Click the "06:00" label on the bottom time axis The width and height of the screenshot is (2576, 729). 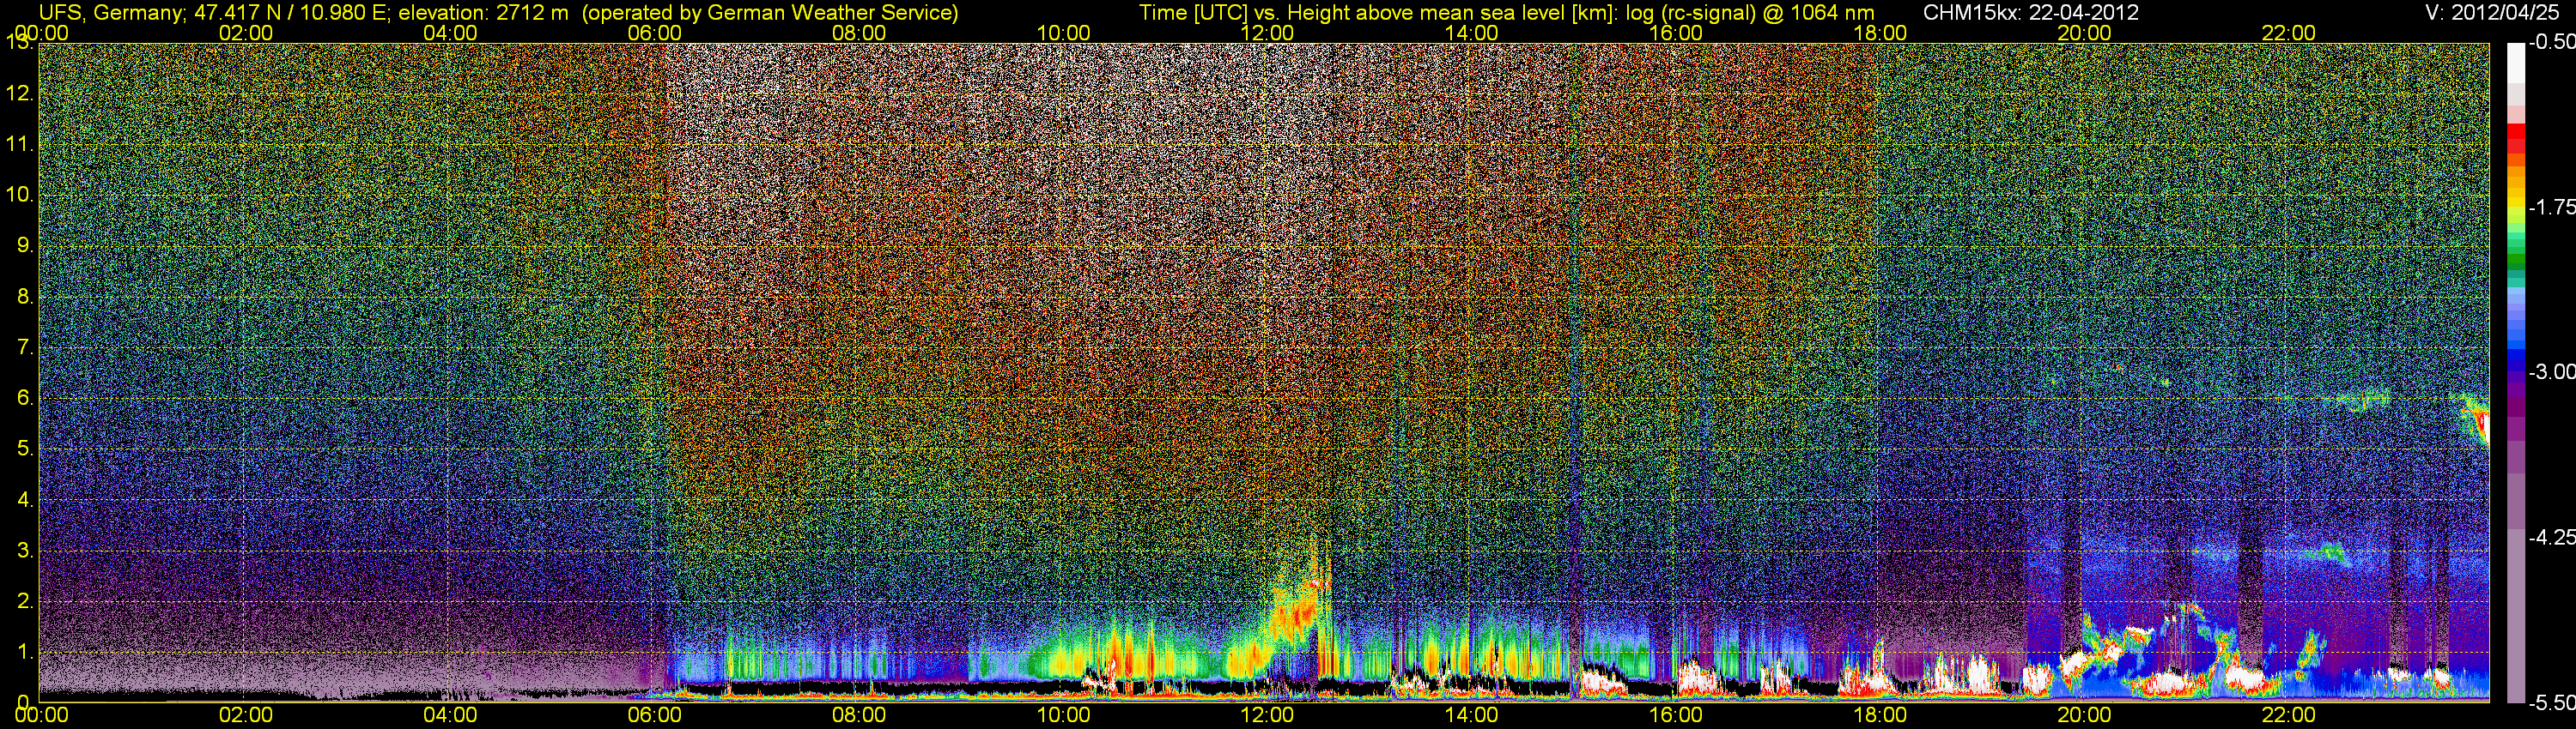coord(654,715)
